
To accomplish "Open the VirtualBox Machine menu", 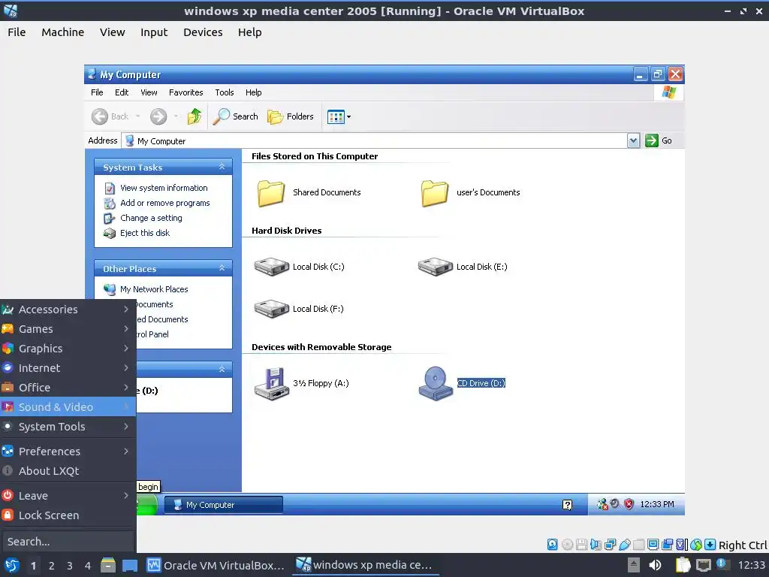I will (x=63, y=32).
